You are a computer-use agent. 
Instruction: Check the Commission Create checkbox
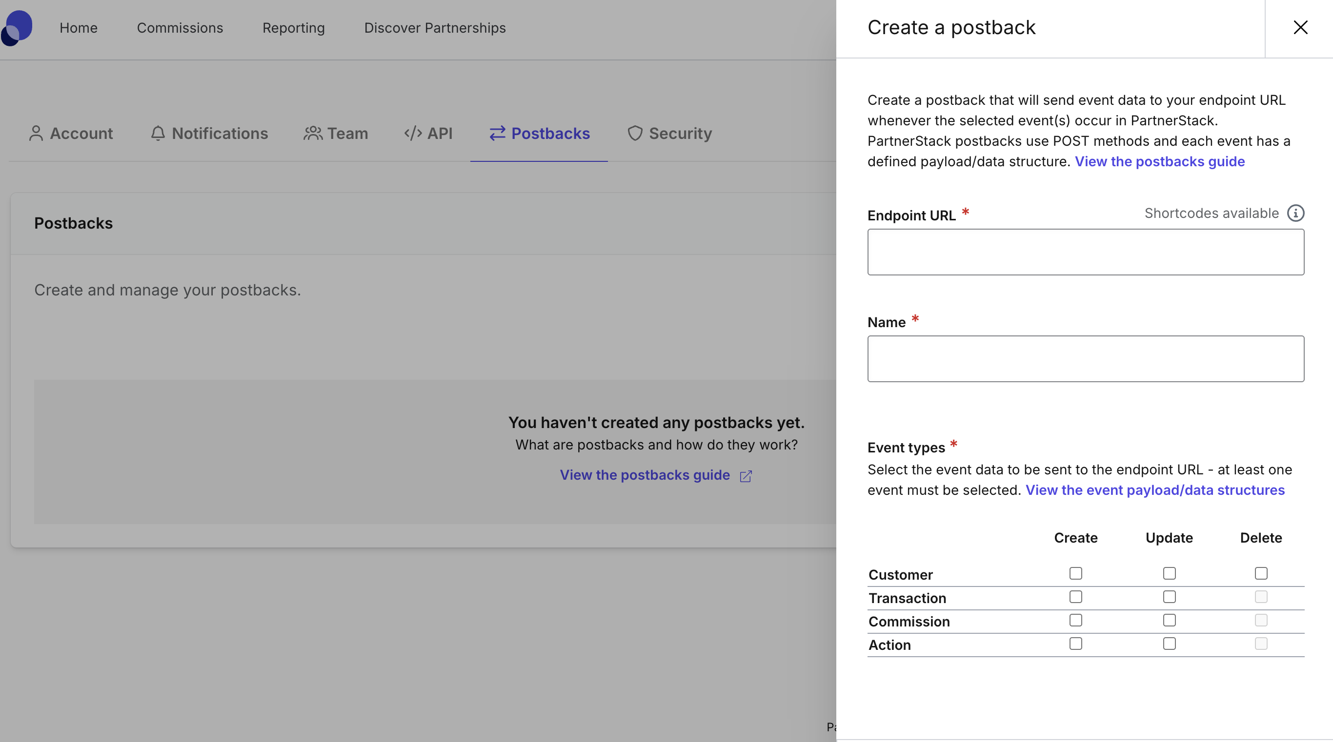tap(1075, 620)
